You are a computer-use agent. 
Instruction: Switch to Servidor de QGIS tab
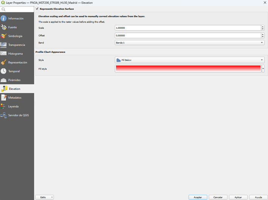click(18, 115)
